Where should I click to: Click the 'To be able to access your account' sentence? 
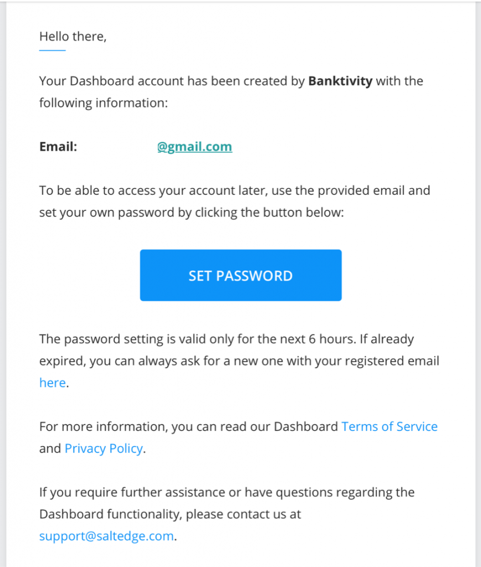(234, 190)
